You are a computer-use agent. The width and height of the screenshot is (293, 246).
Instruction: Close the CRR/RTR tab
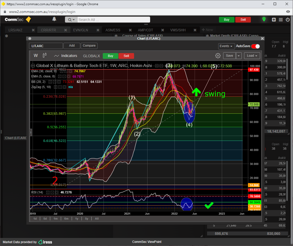coord(65,30)
